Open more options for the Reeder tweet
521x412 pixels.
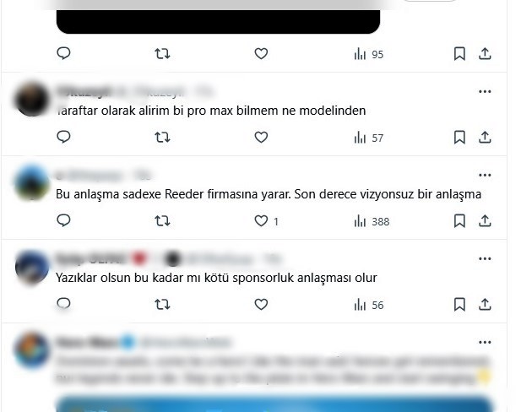tap(485, 175)
